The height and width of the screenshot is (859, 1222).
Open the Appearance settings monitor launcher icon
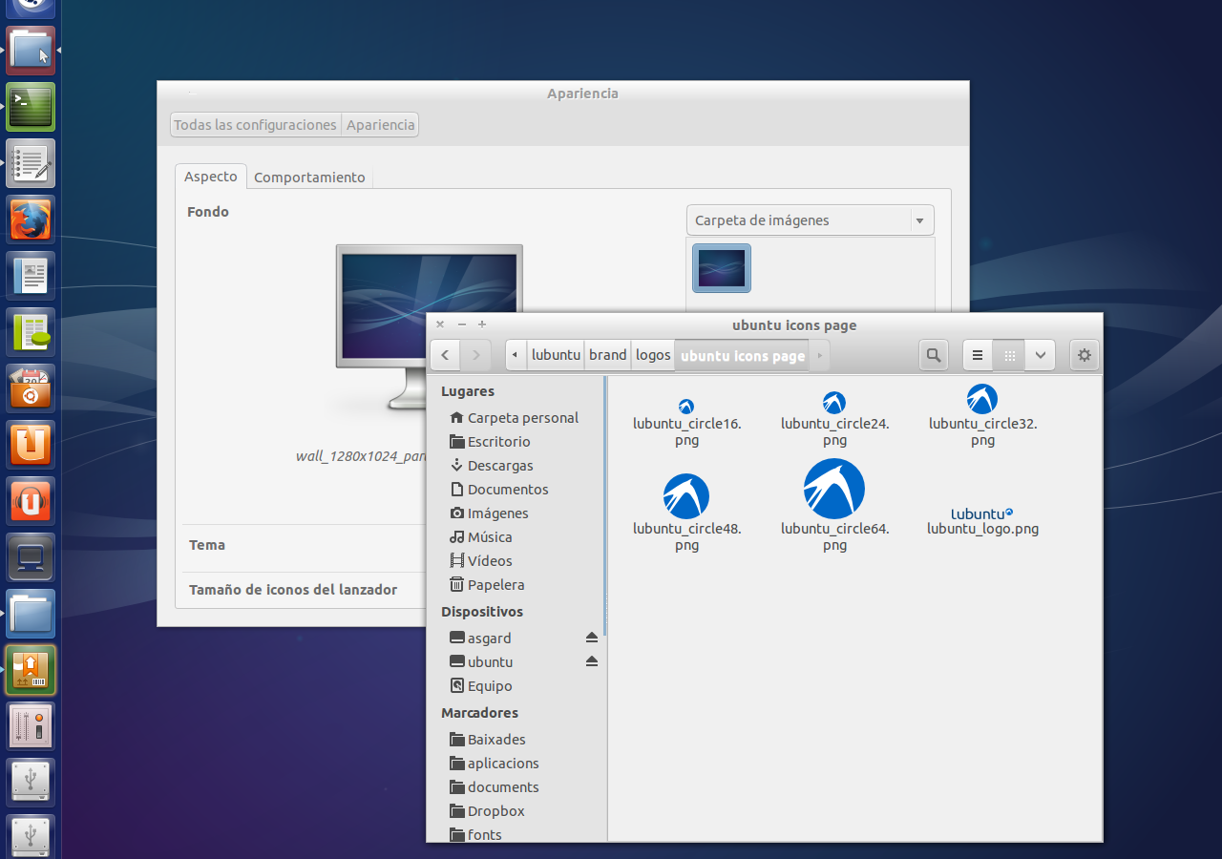pos(31,557)
